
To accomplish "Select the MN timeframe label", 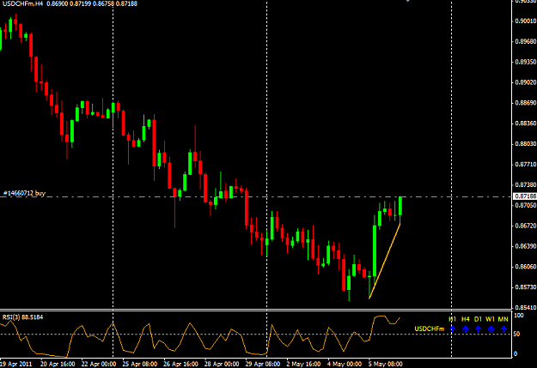I will (503, 319).
